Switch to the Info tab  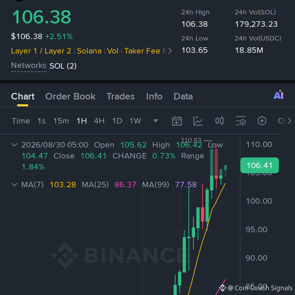[154, 96]
